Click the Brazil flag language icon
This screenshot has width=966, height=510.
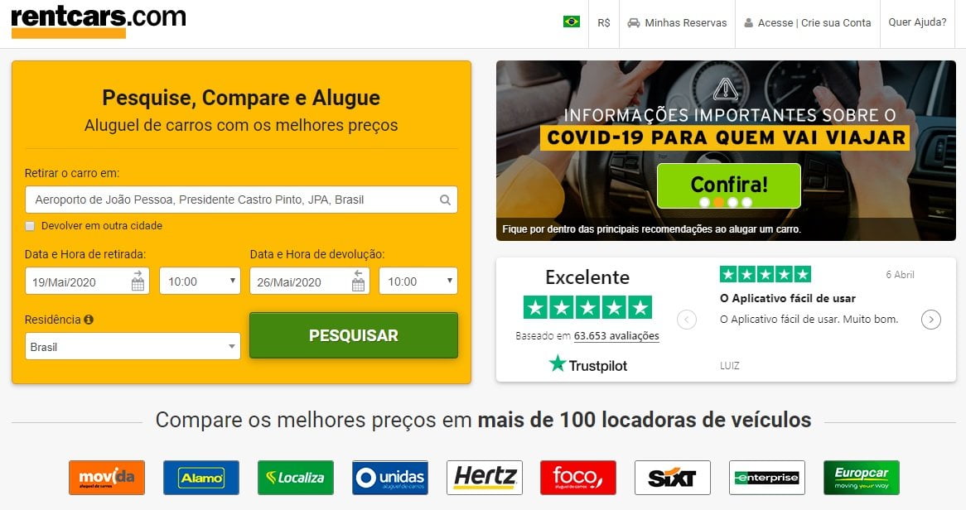click(571, 22)
